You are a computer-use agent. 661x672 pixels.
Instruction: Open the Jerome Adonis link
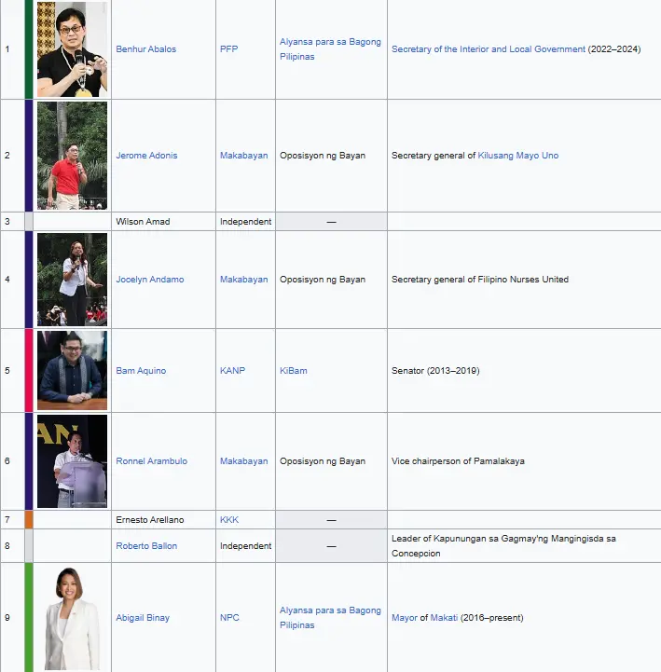pyautogui.click(x=146, y=155)
